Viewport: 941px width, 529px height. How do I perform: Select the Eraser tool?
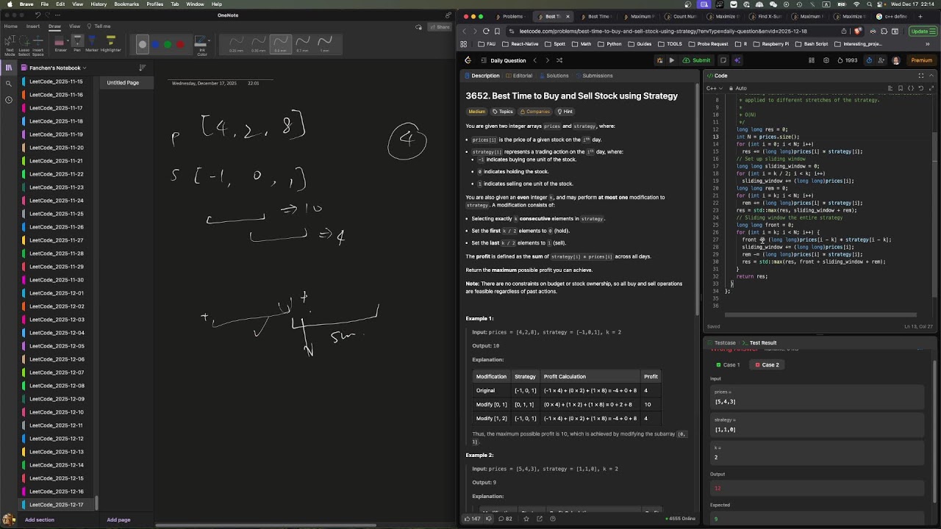point(60,43)
